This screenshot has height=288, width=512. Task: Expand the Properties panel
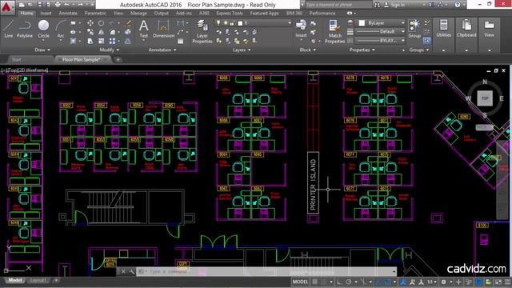(x=362, y=50)
